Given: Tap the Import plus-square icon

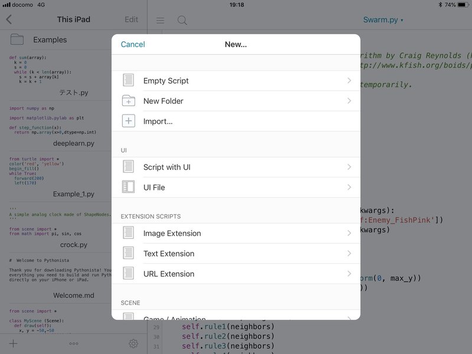Looking at the screenshot, I should click(129, 121).
